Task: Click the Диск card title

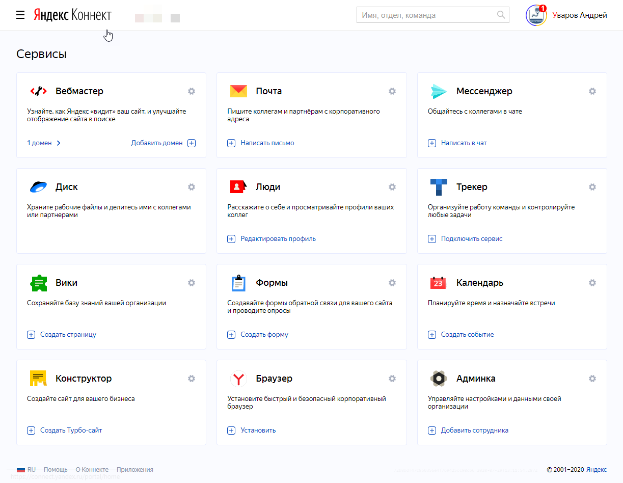Action: [67, 187]
